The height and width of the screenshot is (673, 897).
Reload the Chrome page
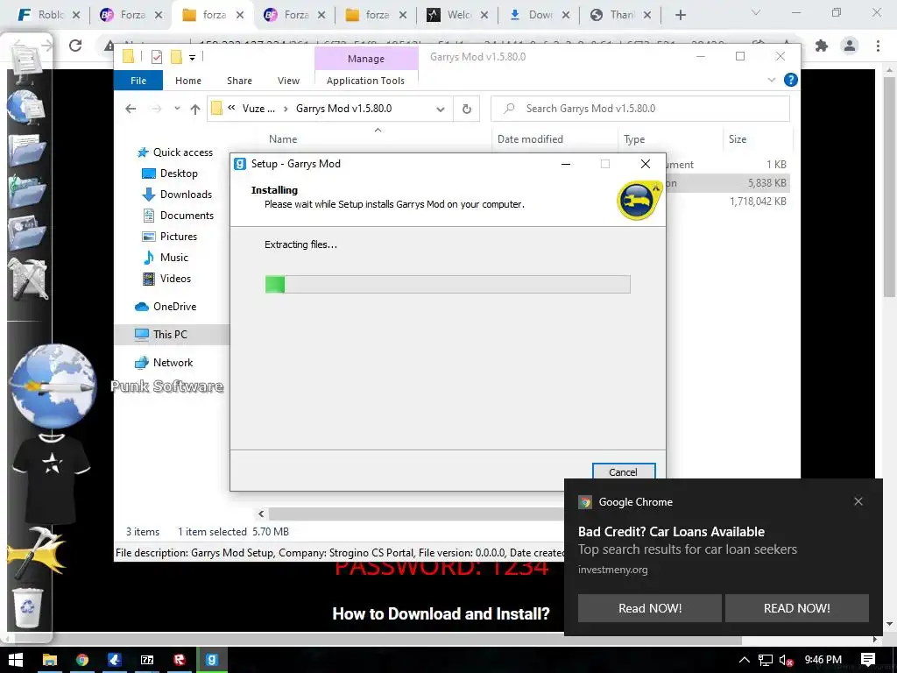pos(75,46)
